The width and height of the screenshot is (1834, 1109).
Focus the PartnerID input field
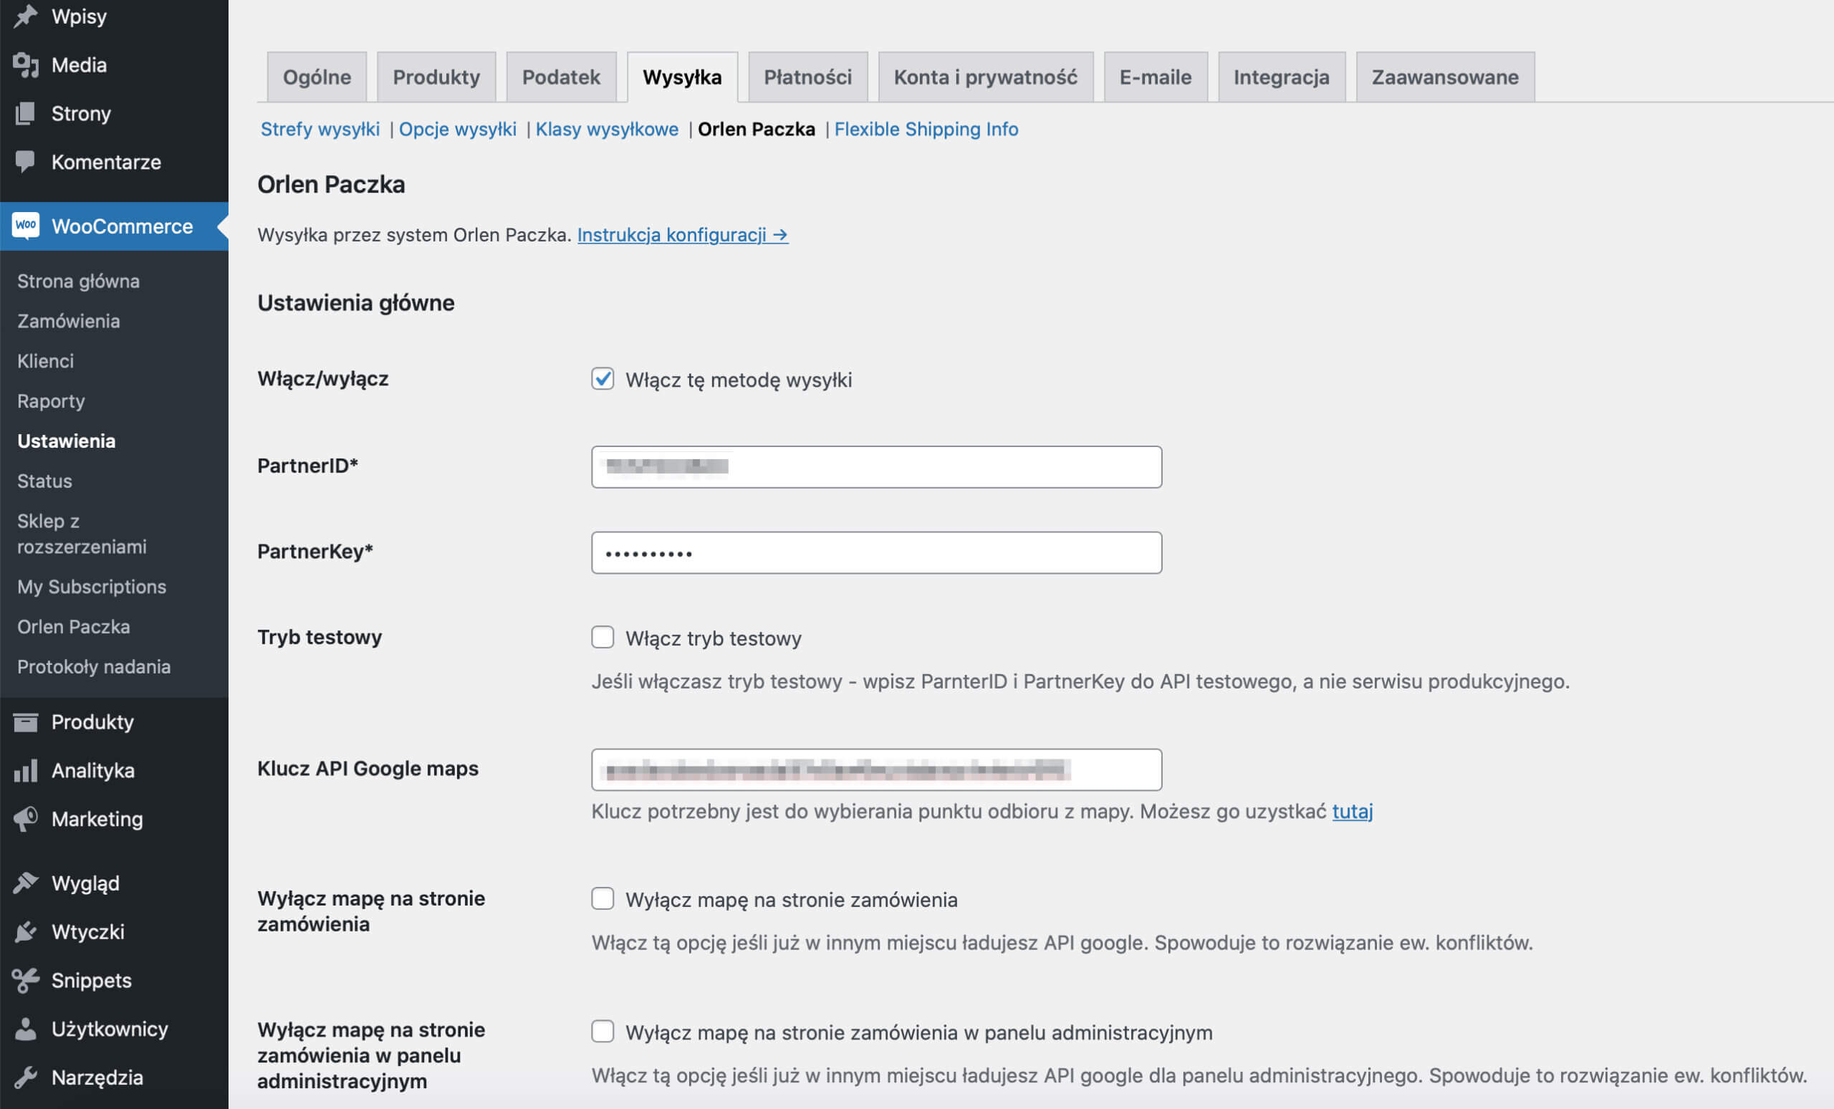coord(876,466)
